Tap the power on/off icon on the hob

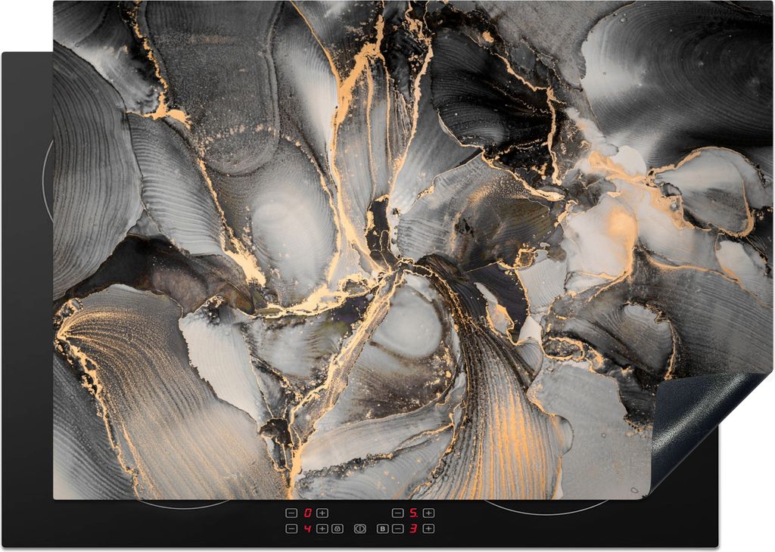[359, 529]
